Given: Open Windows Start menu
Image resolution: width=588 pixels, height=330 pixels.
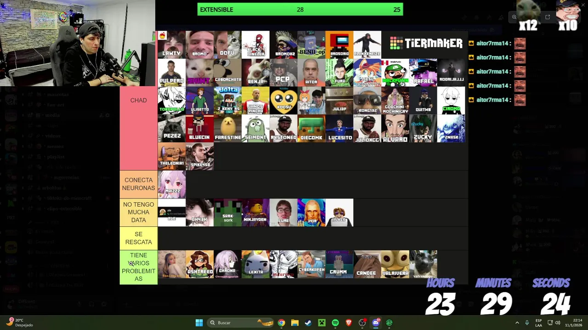Looking at the screenshot, I should pyautogui.click(x=199, y=323).
